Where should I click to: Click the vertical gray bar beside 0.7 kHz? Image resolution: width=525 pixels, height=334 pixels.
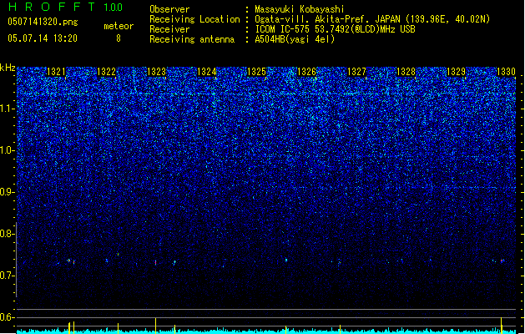click(x=16, y=260)
